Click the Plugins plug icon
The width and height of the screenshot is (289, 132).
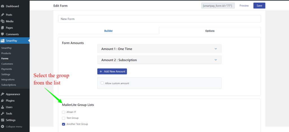pos(3,100)
